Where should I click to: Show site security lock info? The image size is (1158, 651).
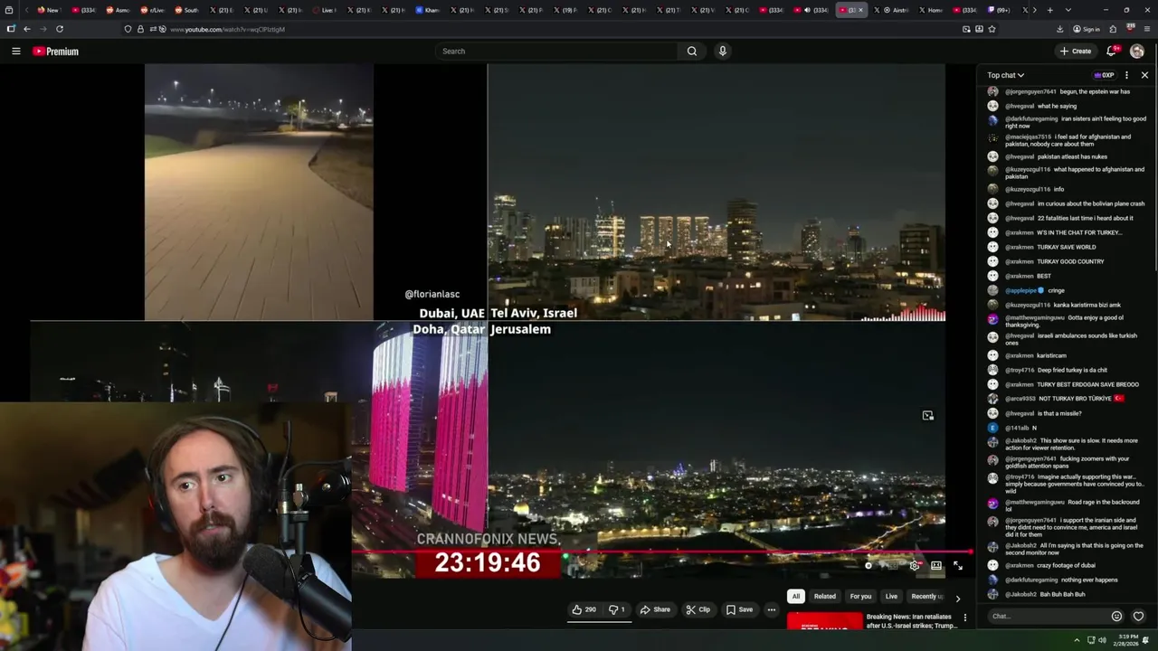pos(139,29)
